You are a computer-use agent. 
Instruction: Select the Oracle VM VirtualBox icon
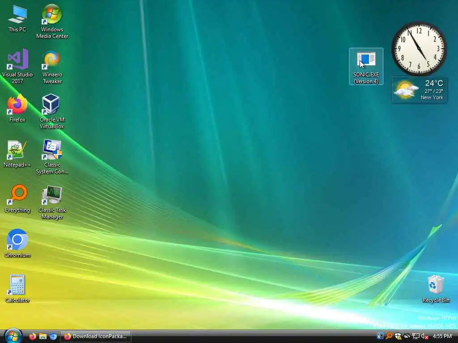coord(52,111)
